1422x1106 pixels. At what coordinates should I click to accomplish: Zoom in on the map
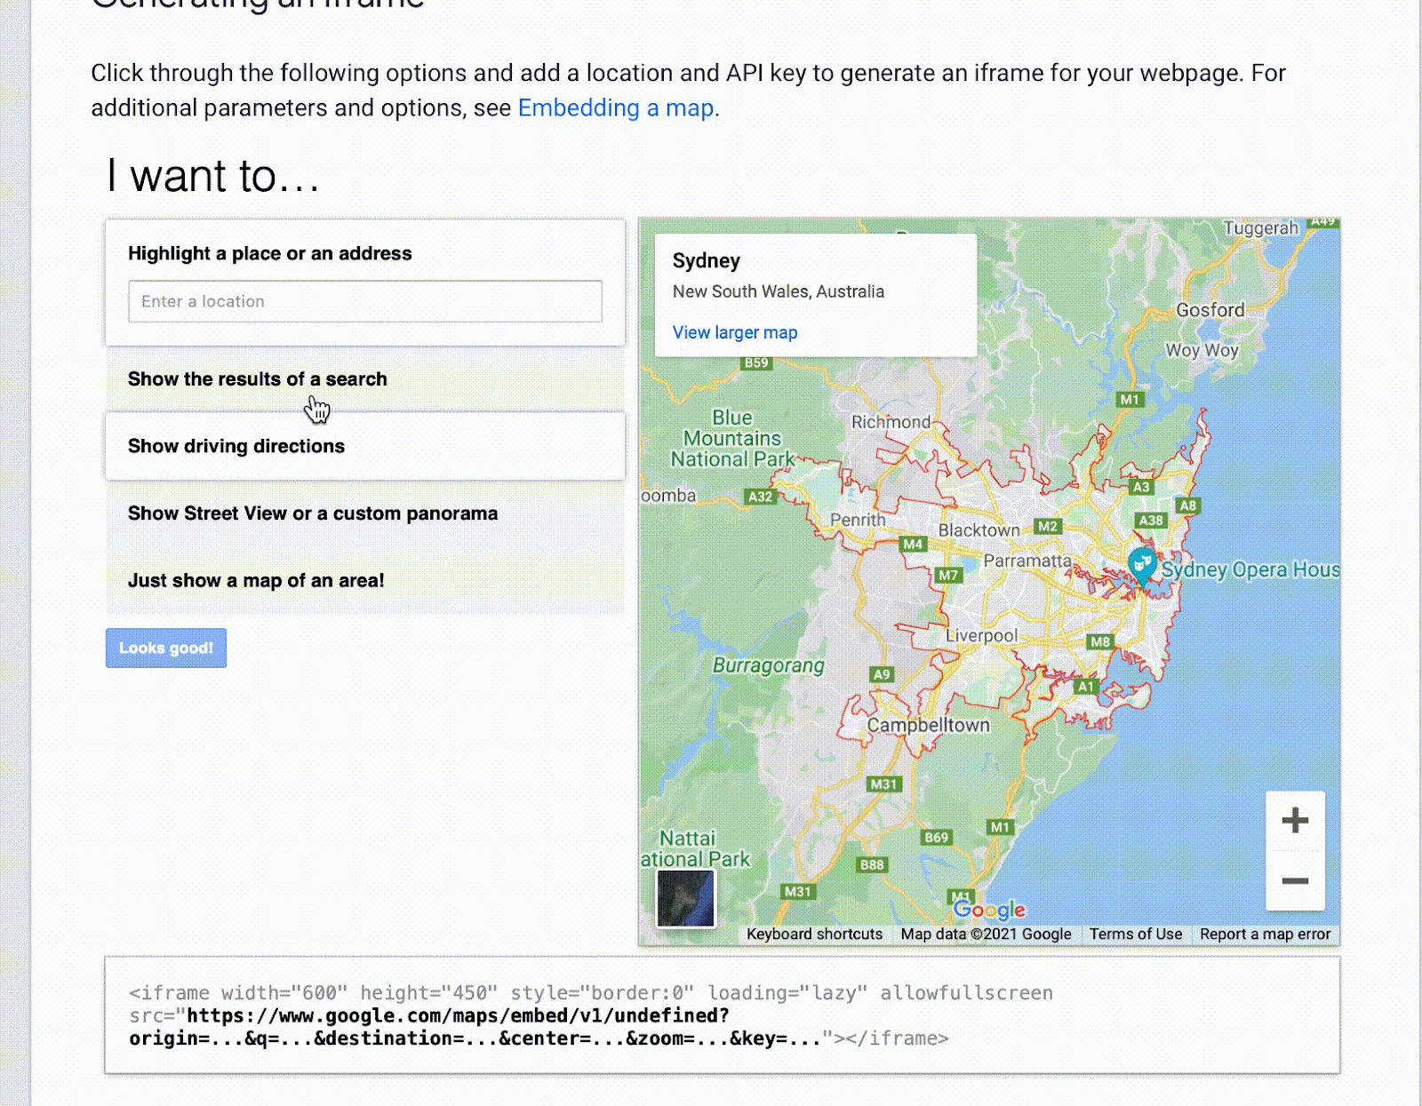click(1295, 820)
